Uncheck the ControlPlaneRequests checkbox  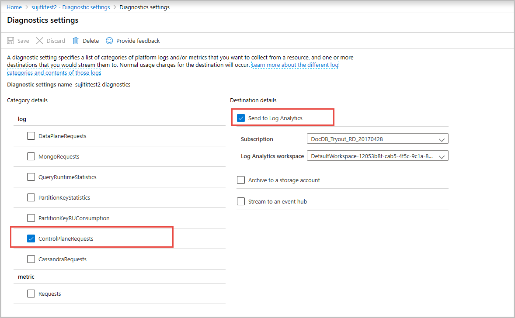point(31,238)
